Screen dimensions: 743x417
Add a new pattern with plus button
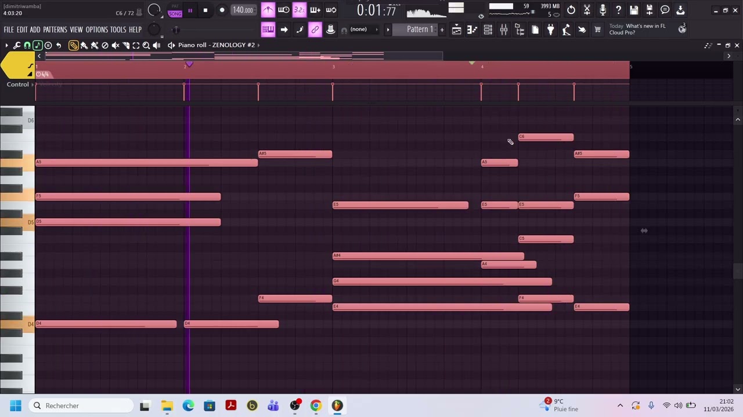click(442, 30)
